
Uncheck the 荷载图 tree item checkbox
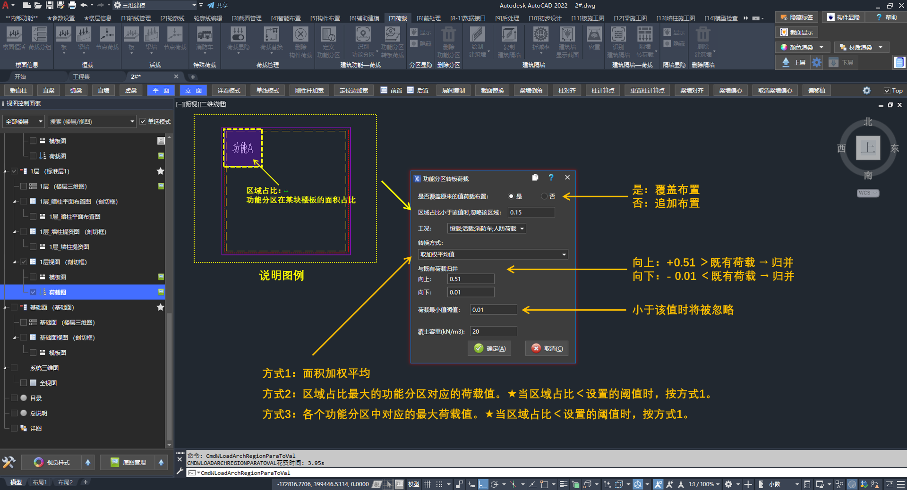[33, 292]
